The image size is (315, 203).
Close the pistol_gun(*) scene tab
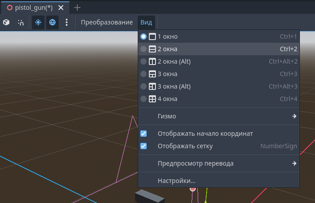[x=61, y=8]
